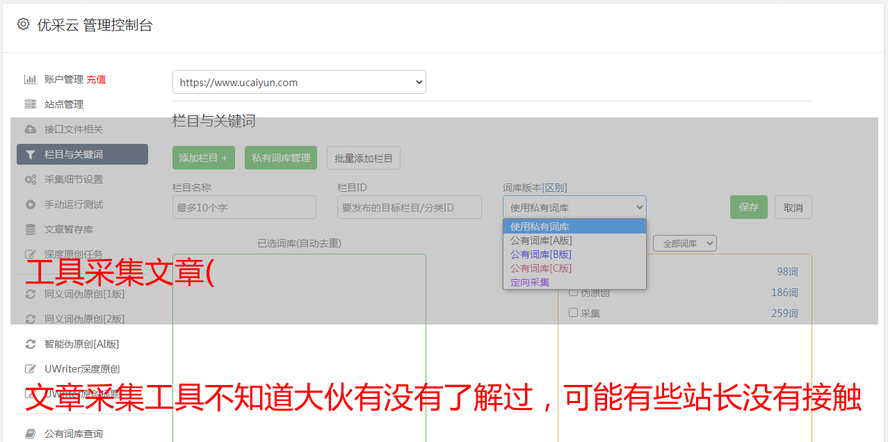Click the bar chart icon for 账户管理
The height and width of the screenshot is (442, 888).
coord(30,79)
